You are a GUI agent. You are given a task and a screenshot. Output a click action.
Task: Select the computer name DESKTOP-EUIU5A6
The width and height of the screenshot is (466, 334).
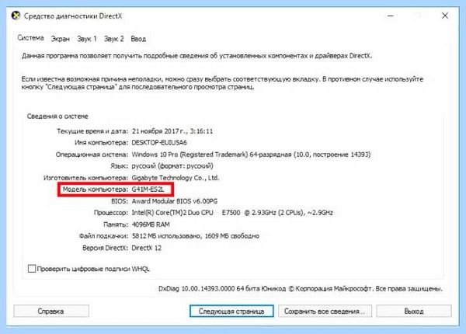(x=159, y=143)
